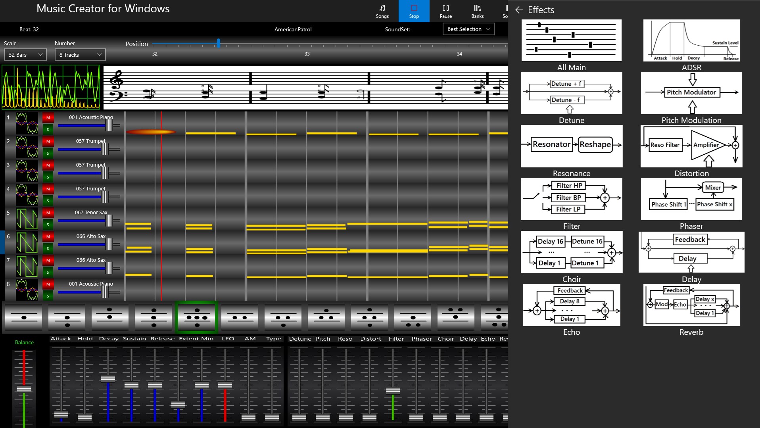Open the ADSR envelope effect
Screen dimensions: 760x428
pos(691,40)
